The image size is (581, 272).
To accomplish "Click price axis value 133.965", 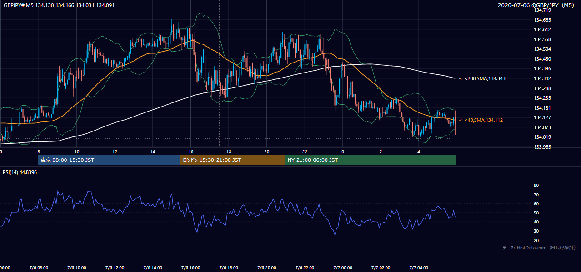I will 542,147.
